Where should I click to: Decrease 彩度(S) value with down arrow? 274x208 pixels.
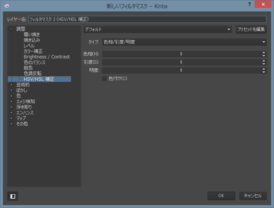point(264,64)
